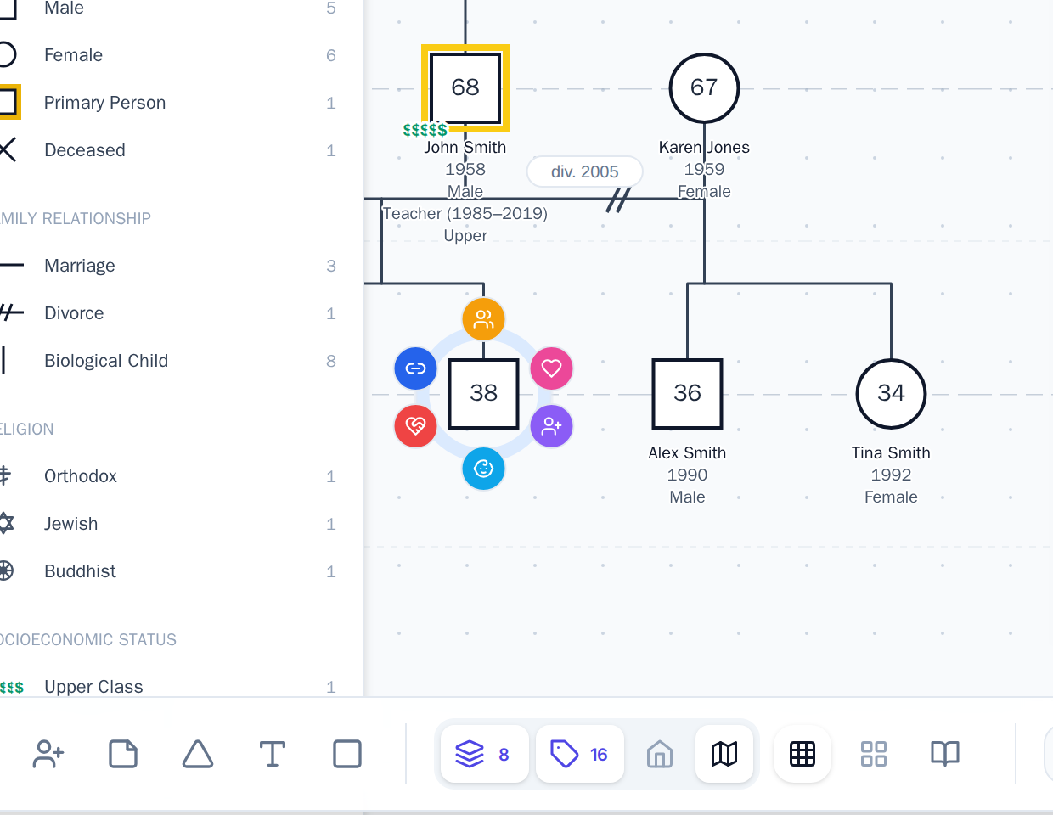The height and width of the screenshot is (815, 1053).
Task: Select the Jewish religion legend row
Action: pos(168,524)
